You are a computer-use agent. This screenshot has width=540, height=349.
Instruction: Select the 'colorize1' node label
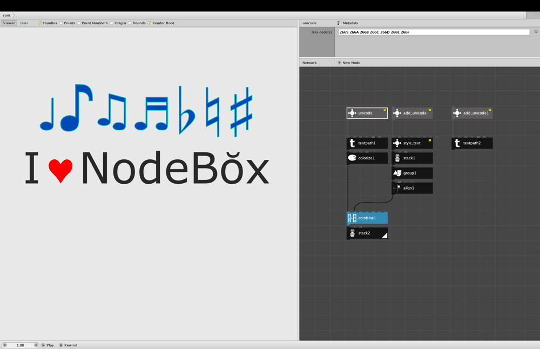pos(367,158)
